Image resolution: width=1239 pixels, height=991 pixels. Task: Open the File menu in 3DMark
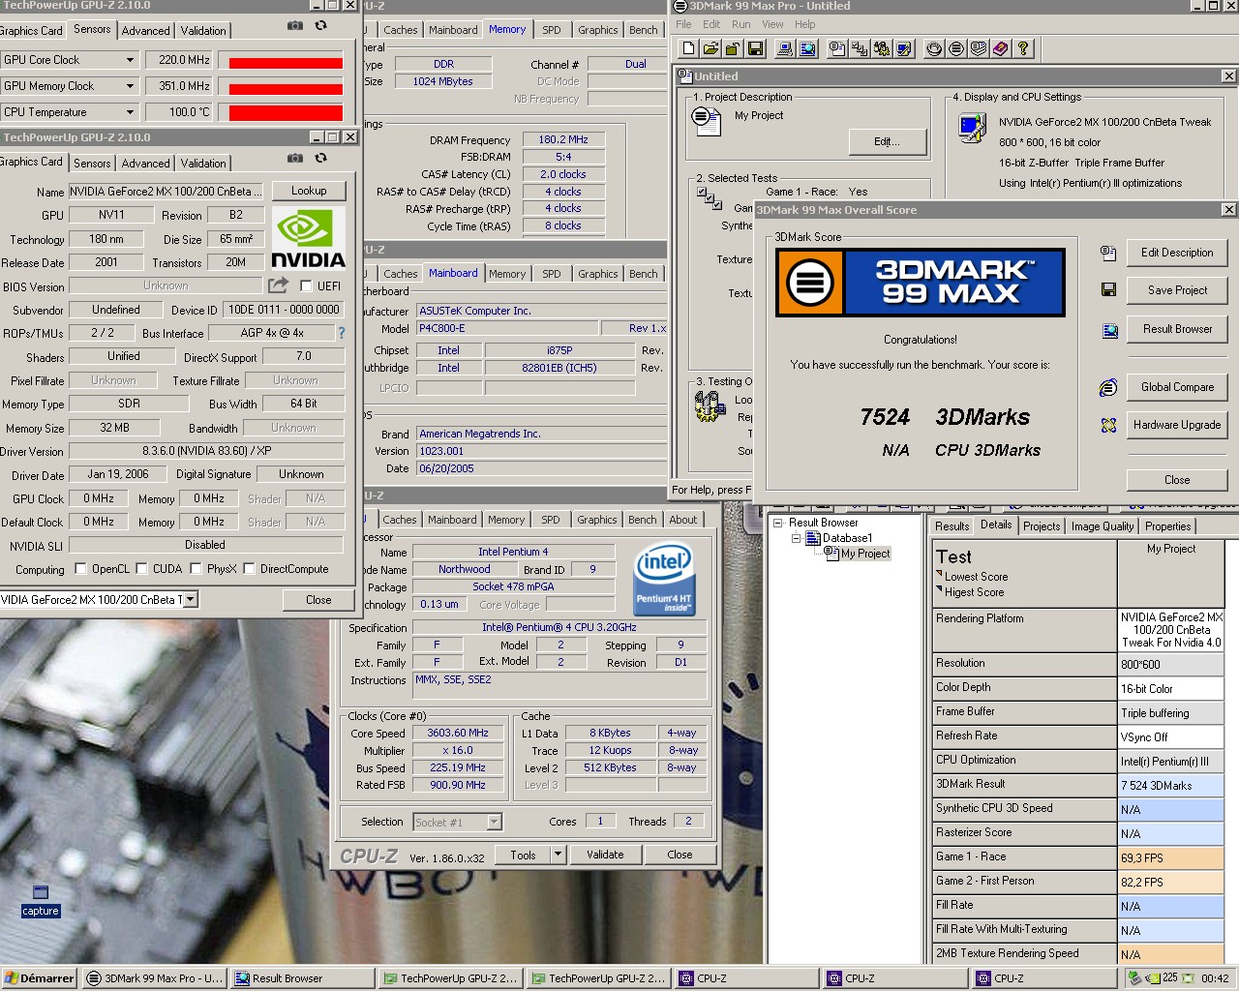click(x=683, y=24)
